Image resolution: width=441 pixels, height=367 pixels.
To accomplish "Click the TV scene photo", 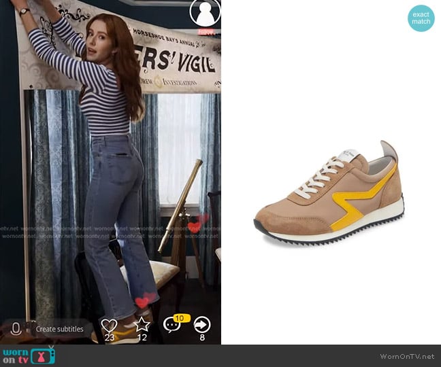I will pyautogui.click(x=110, y=172).
